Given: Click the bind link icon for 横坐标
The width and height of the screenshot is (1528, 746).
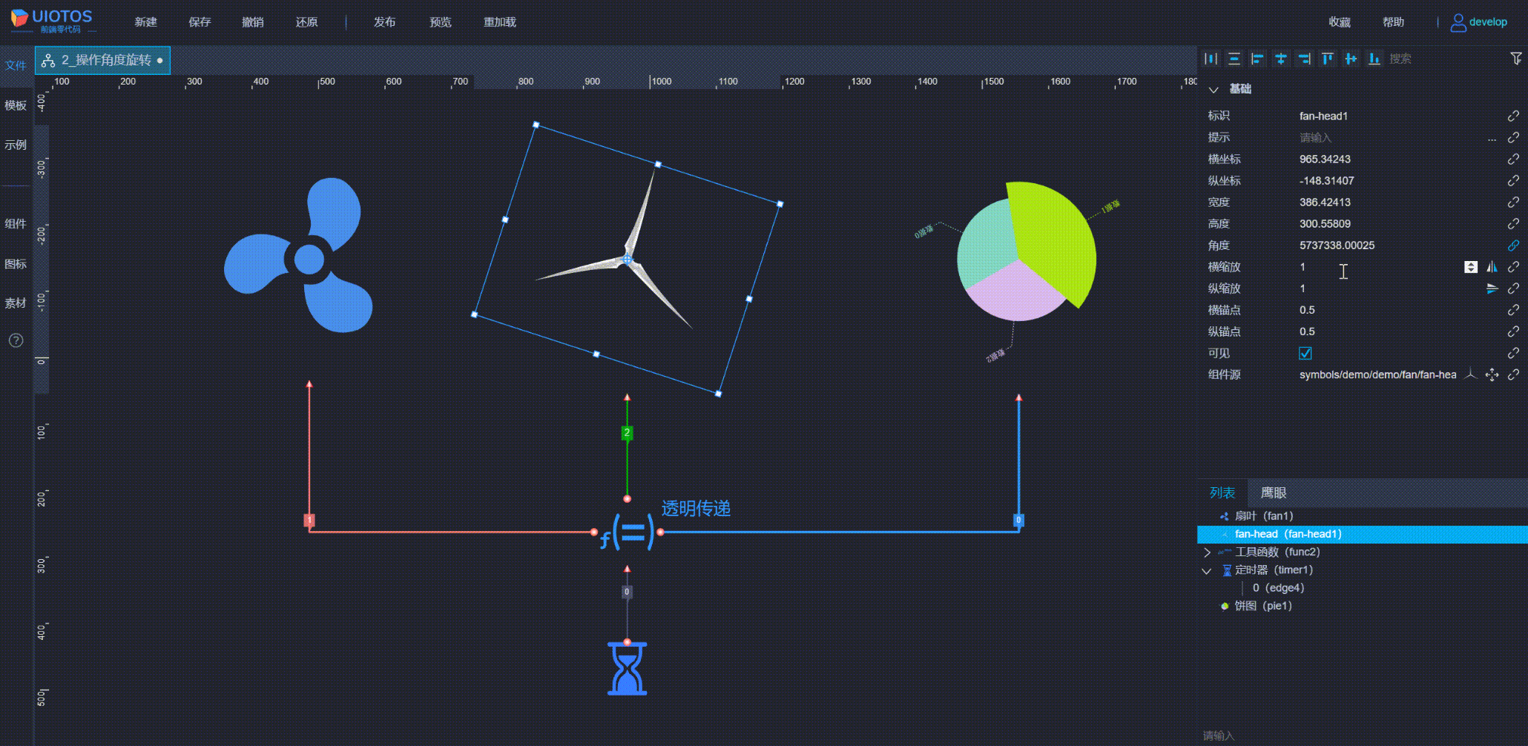Looking at the screenshot, I should pyautogui.click(x=1513, y=159).
